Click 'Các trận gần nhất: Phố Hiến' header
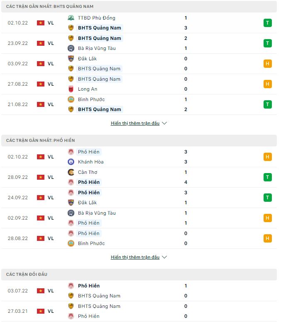This screenshot has height=322, width=281. (41, 141)
